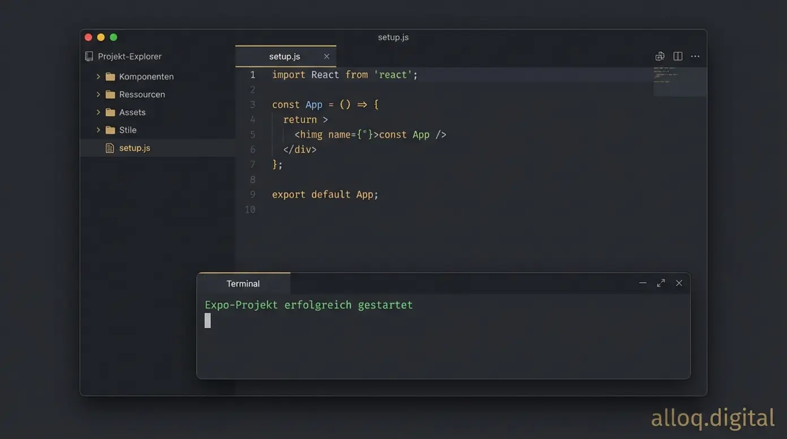Toggle fullscreen with the green traffic light
Viewport: 787px width, 439px height.
pyautogui.click(x=113, y=36)
